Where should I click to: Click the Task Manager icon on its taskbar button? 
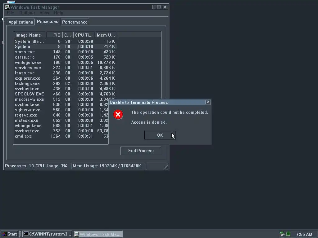76,234
